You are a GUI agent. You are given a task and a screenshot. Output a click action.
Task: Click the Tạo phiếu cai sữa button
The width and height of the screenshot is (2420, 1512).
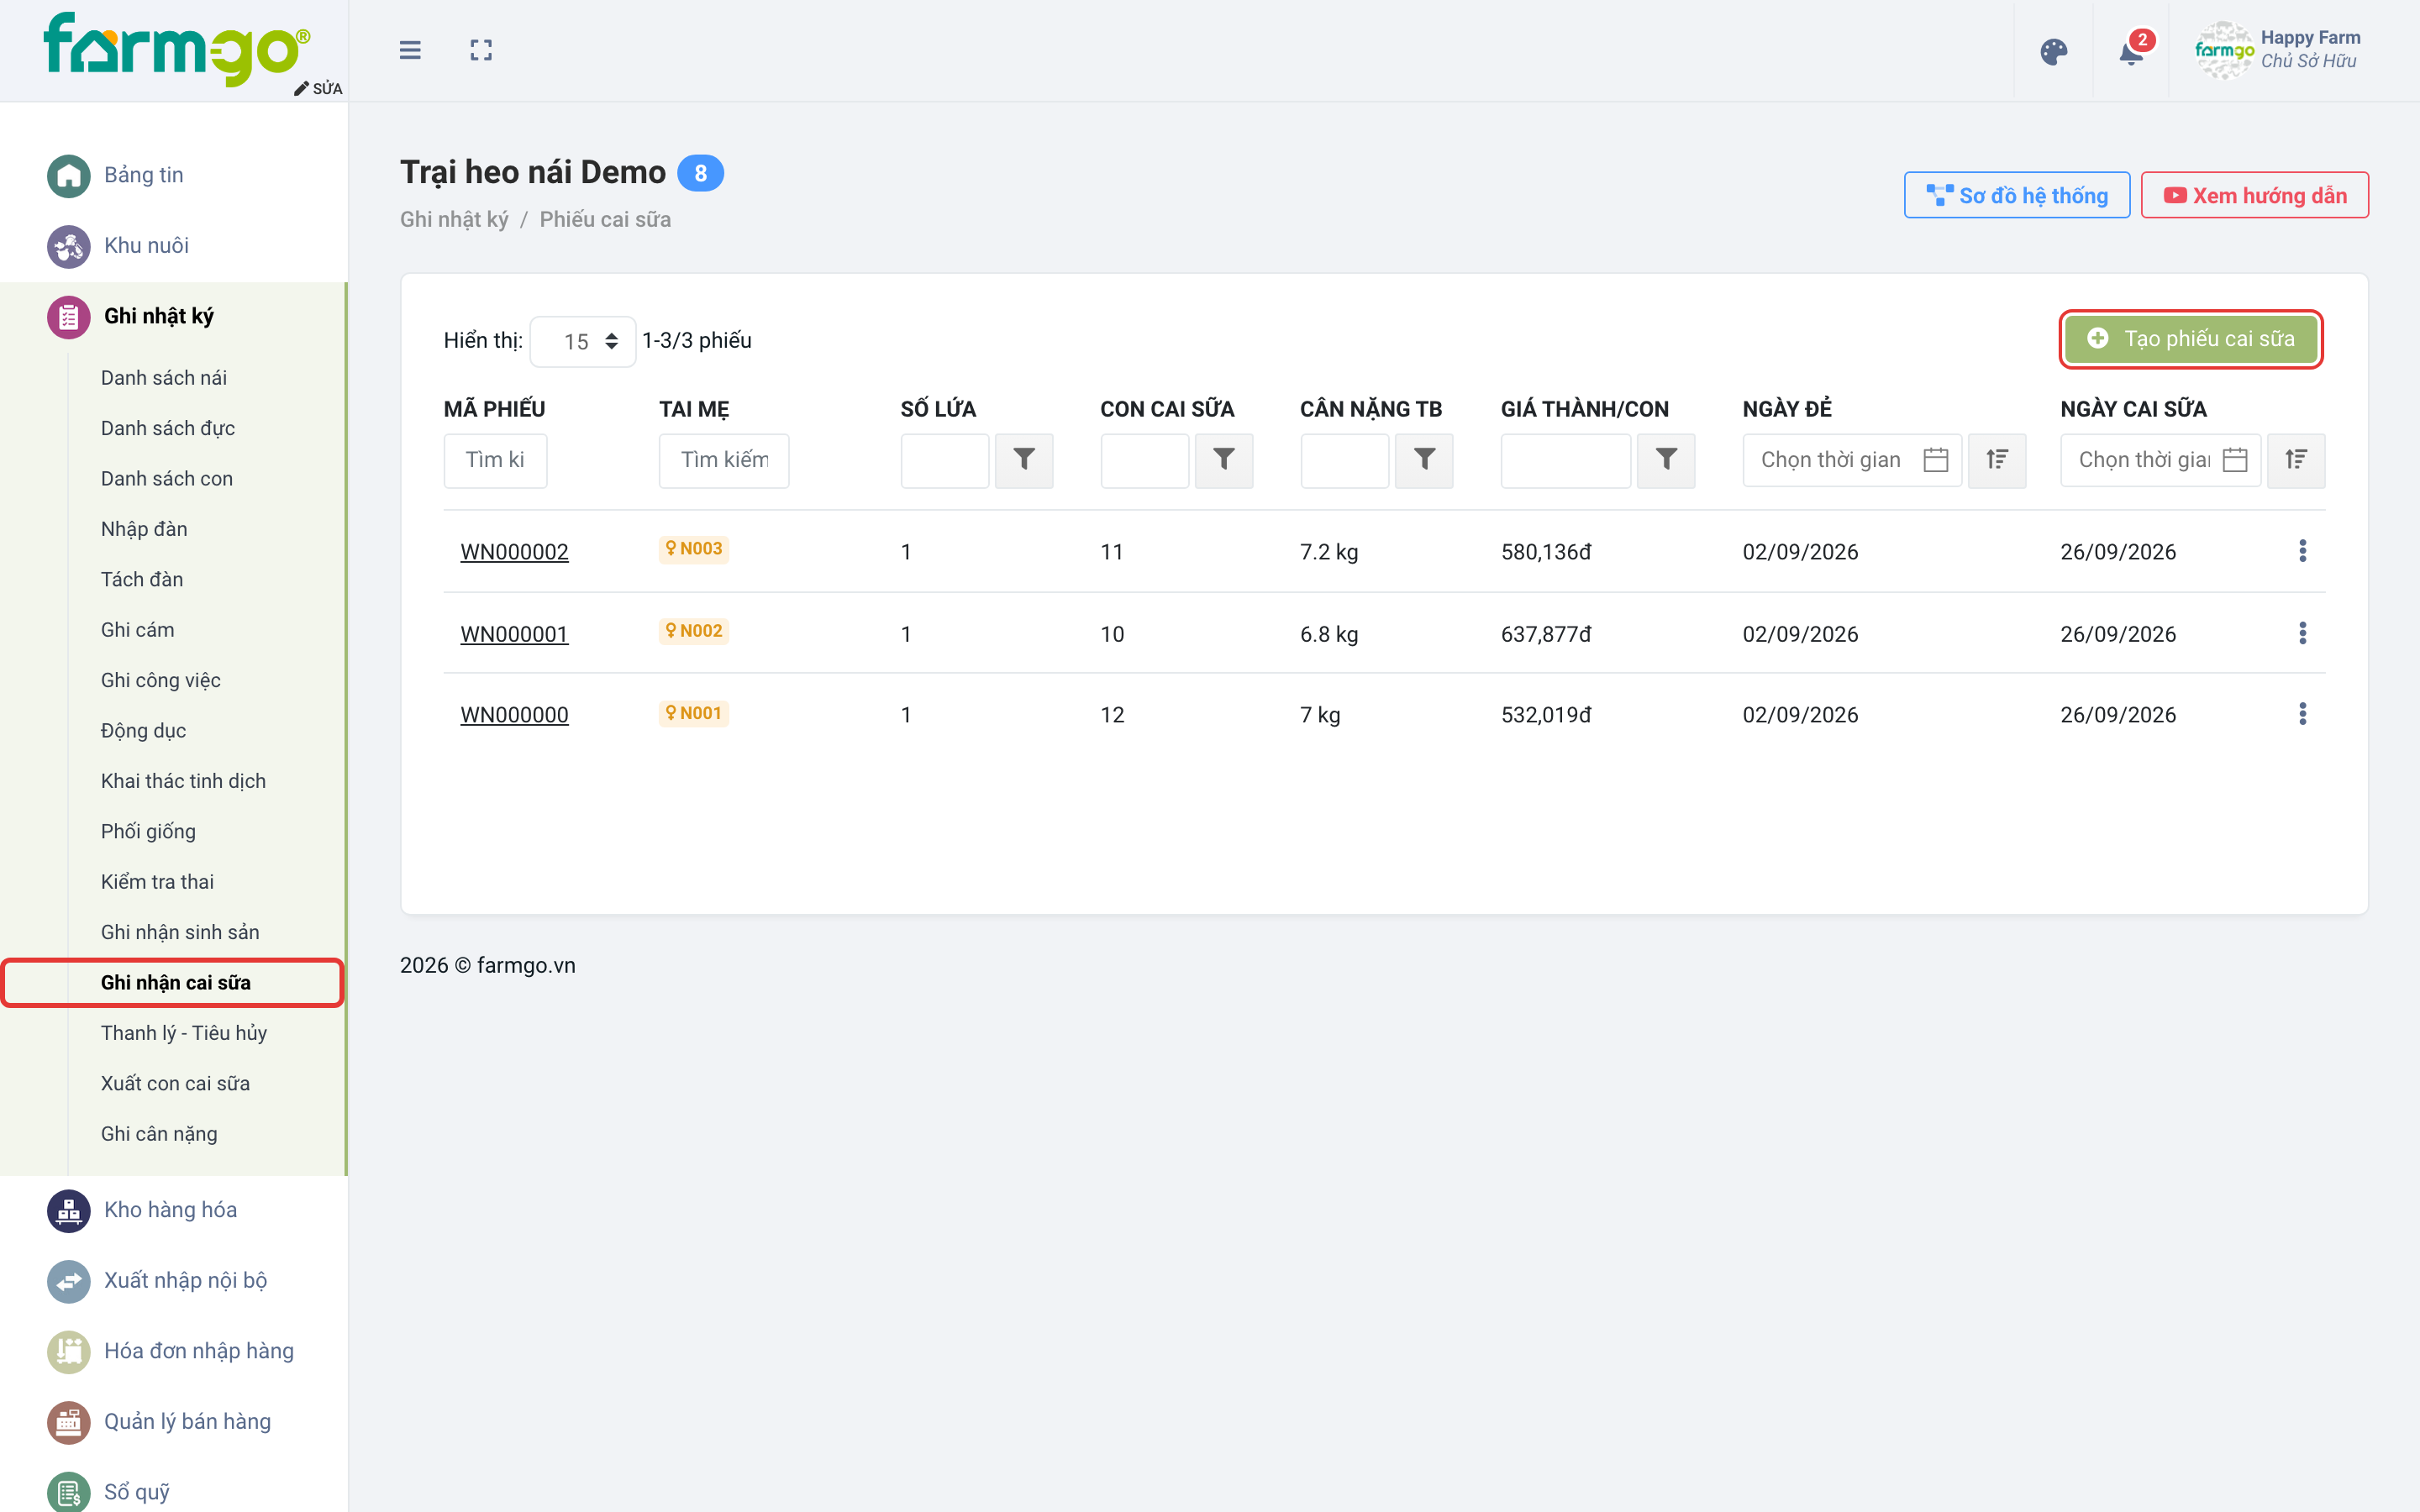click(x=2190, y=339)
